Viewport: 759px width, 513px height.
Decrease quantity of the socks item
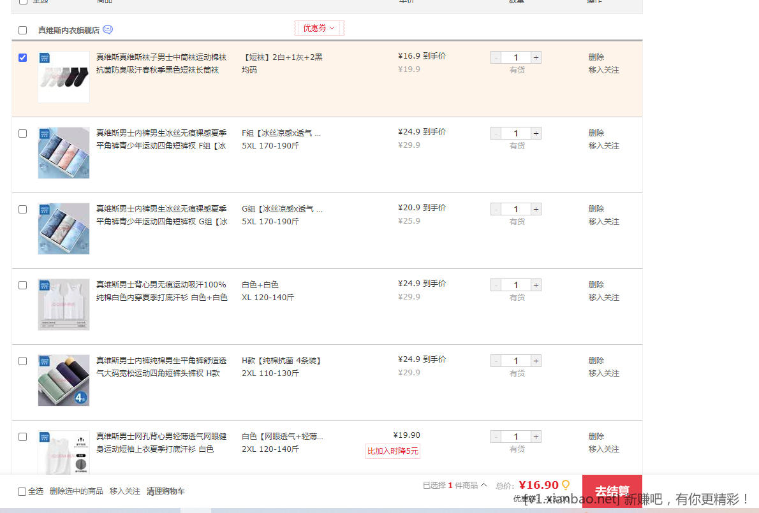coord(496,57)
